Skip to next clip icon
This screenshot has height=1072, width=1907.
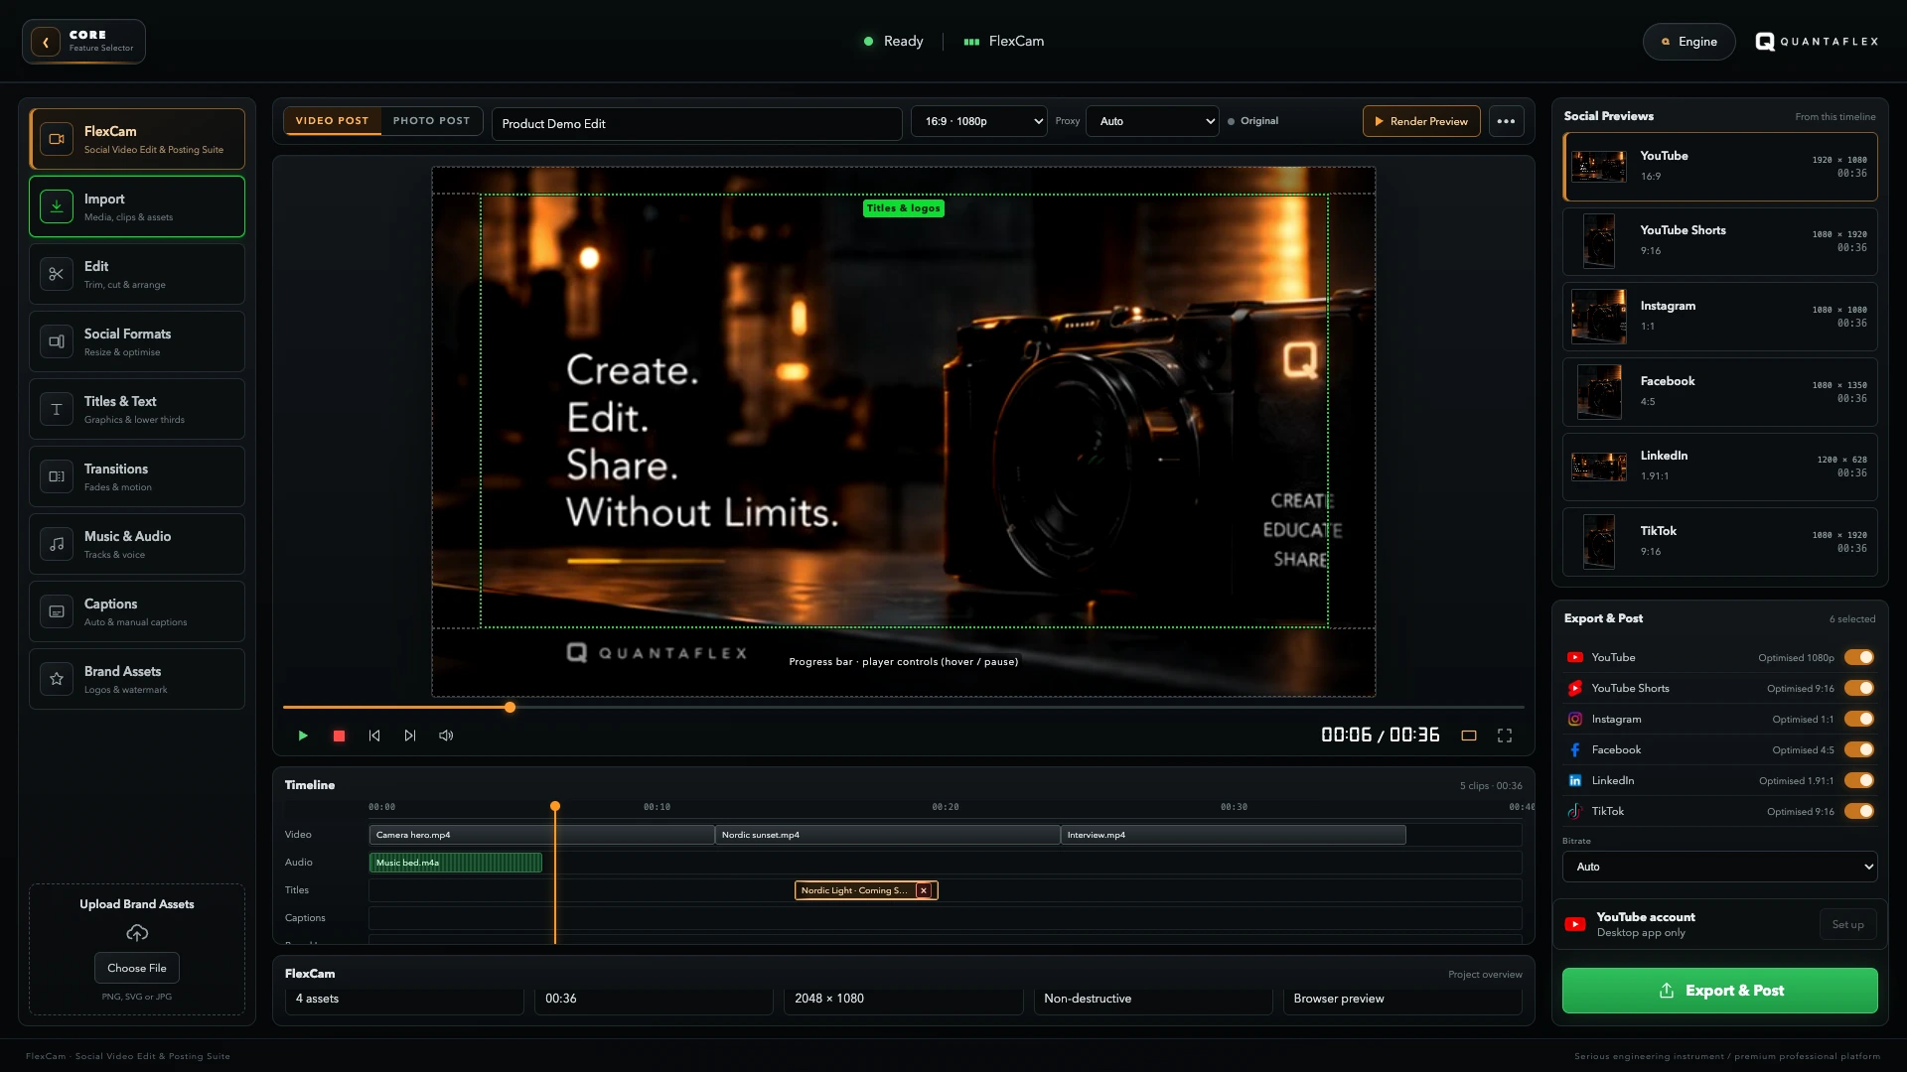(410, 736)
